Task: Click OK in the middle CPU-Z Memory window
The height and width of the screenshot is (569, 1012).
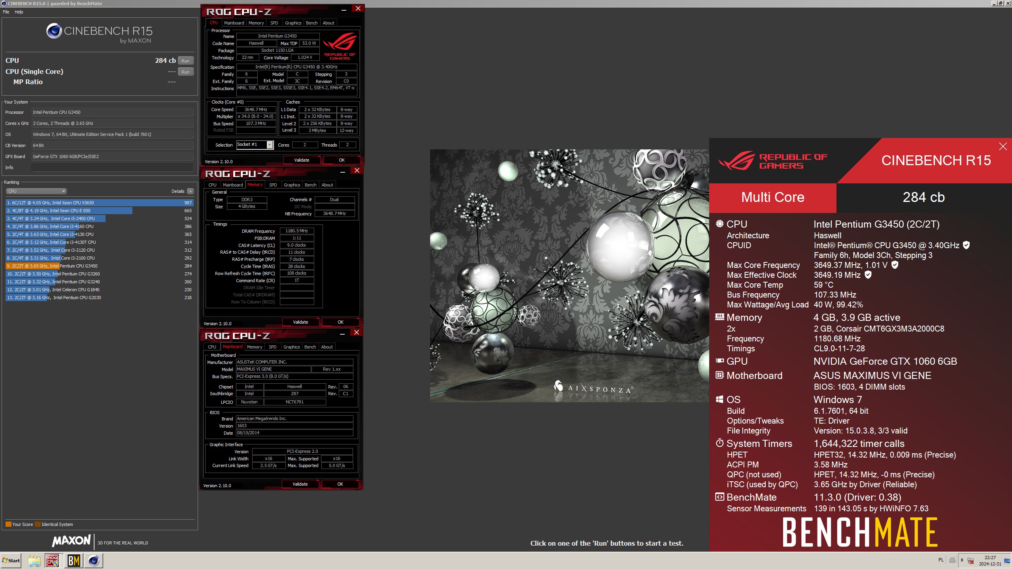Action: coord(340,322)
